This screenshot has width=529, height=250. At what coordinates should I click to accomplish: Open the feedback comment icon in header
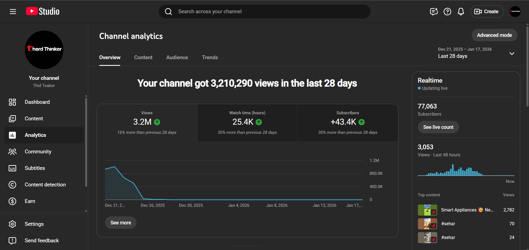434,12
